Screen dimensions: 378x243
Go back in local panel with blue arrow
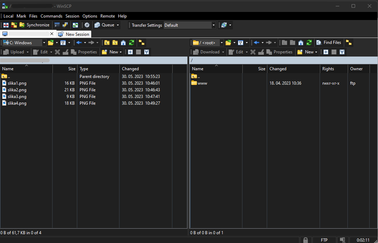(x=79, y=43)
